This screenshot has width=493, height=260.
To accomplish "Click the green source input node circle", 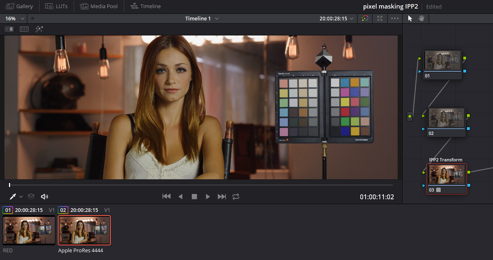I will (410, 116).
